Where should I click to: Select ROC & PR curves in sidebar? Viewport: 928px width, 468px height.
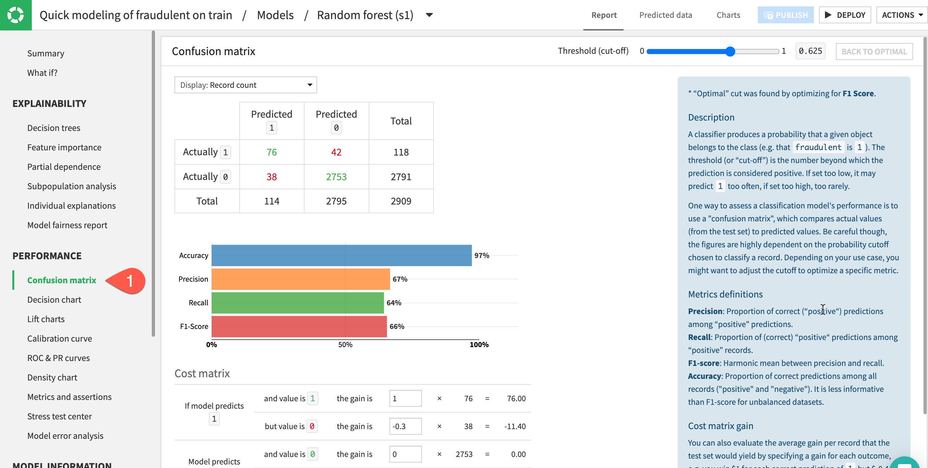(x=58, y=358)
